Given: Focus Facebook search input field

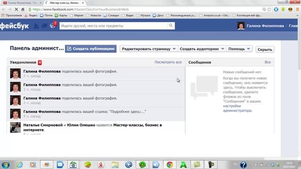Looking at the screenshot, I should (x=113, y=26).
